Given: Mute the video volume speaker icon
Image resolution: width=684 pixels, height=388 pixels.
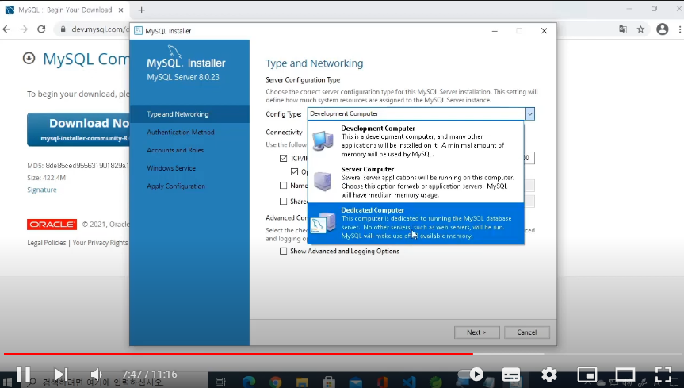Looking at the screenshot, I should point(97,375).
